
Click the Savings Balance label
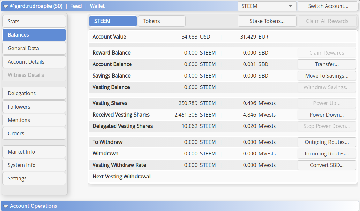point(111,76)
